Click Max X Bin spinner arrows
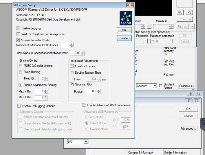The image size is (205, 155). [45, 98]
